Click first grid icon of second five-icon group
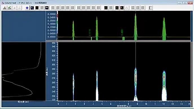This screenshot has height=109, width=194. 79,8
